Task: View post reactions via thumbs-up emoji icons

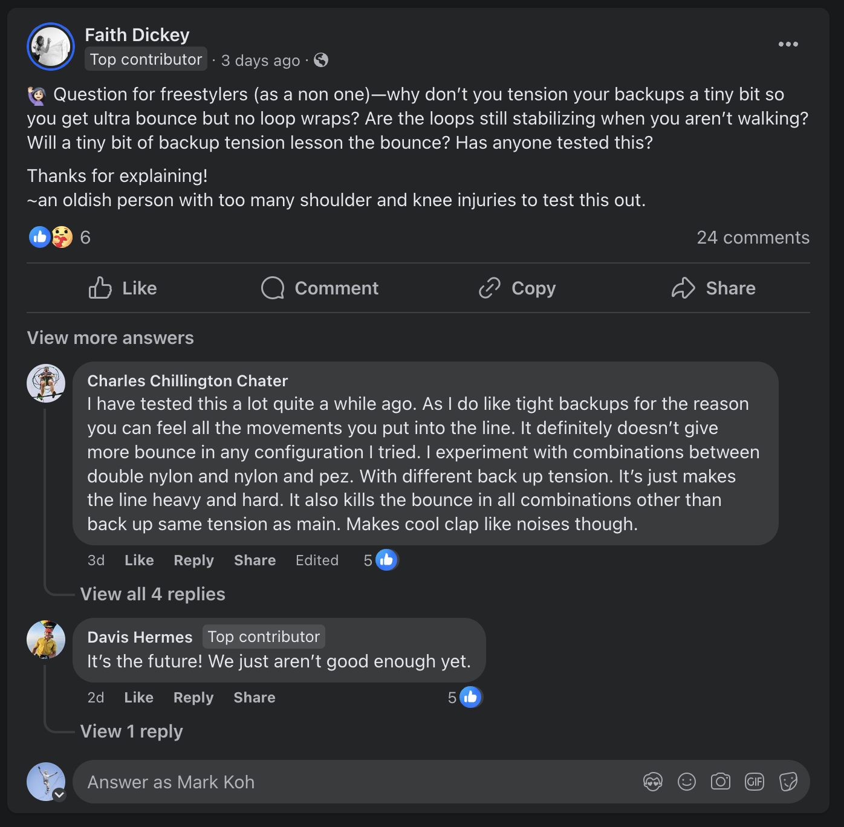Action: [x=51, y=237]
